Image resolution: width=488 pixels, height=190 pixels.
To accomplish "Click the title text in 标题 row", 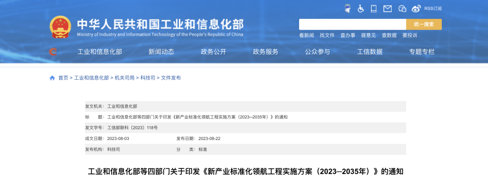I will pos(197,117).
